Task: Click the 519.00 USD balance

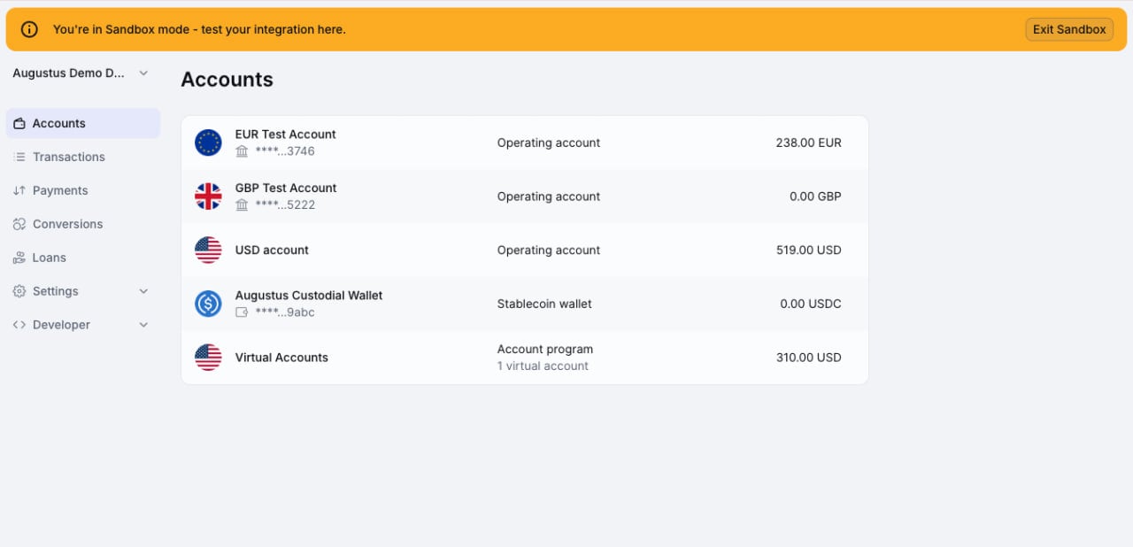Action: pyautogui.click(x=809, y=250)
